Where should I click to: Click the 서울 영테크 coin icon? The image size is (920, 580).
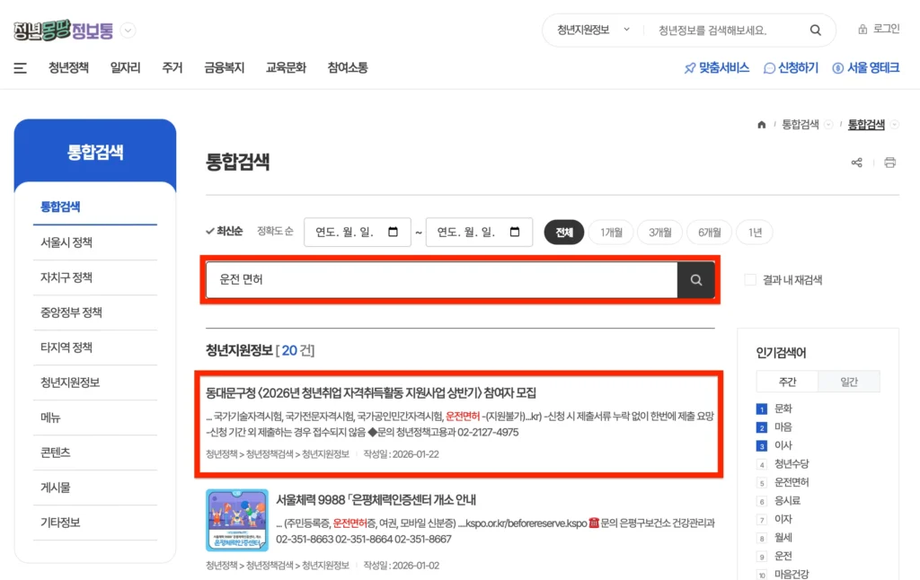click(x=838, y=67)
